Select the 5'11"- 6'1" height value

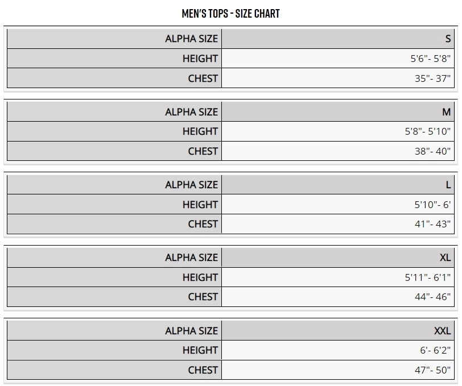pyautogui.click(x=427, y=277)
